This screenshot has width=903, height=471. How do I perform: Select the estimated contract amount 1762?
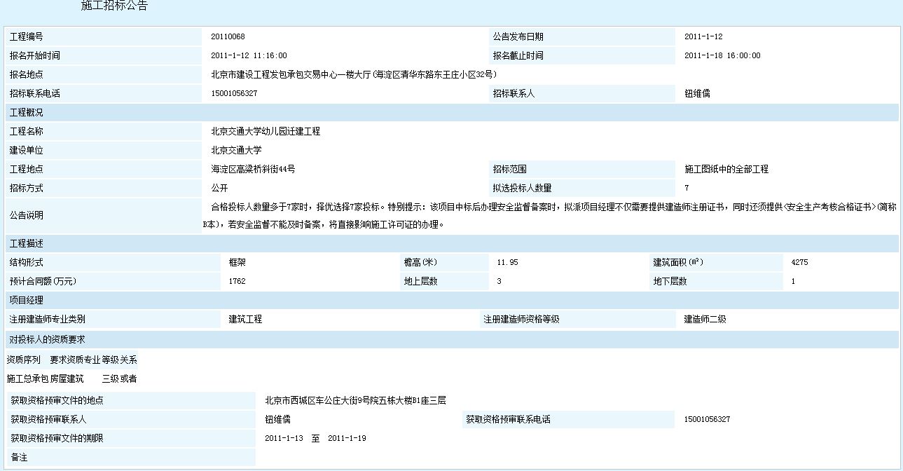[237, 281]
